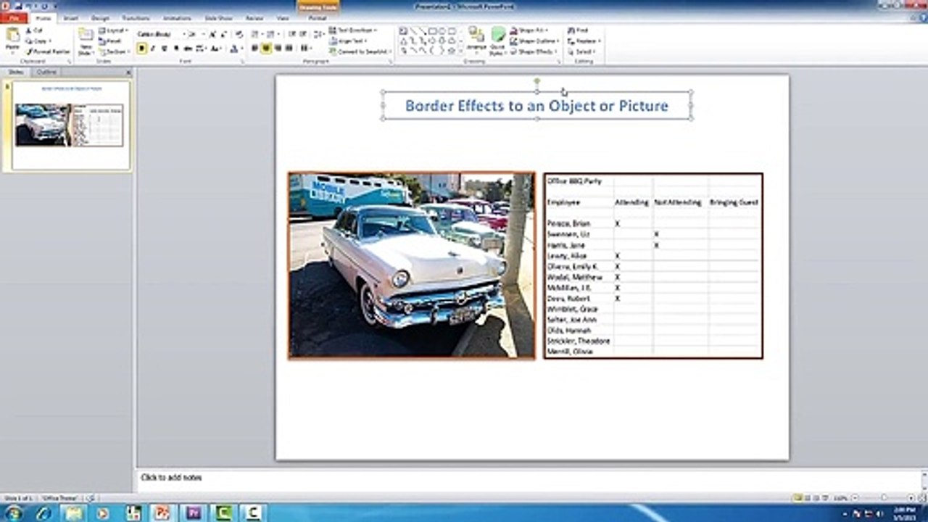Click Convert to SmartArt
Image resolution: width=928 pixels, height=522 pixels.
(360, 52)
